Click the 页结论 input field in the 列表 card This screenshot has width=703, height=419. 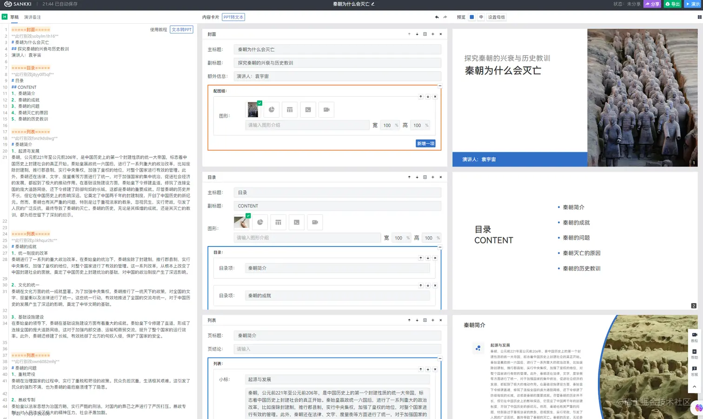(x=338, y=349)
